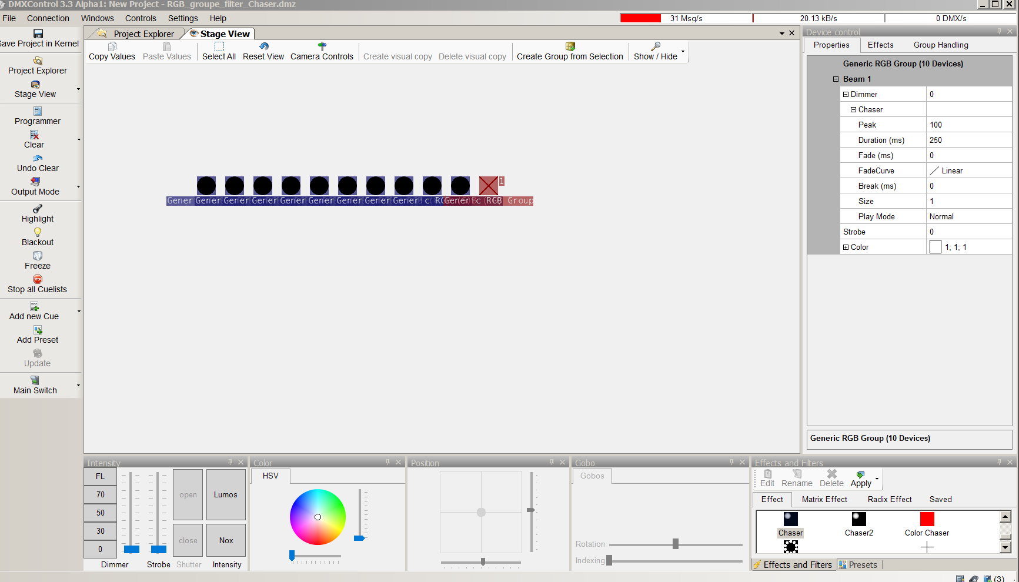Click the Select All button
Image resolution: width=1019 pixels, height=582 pixels.
coord(219,51)
